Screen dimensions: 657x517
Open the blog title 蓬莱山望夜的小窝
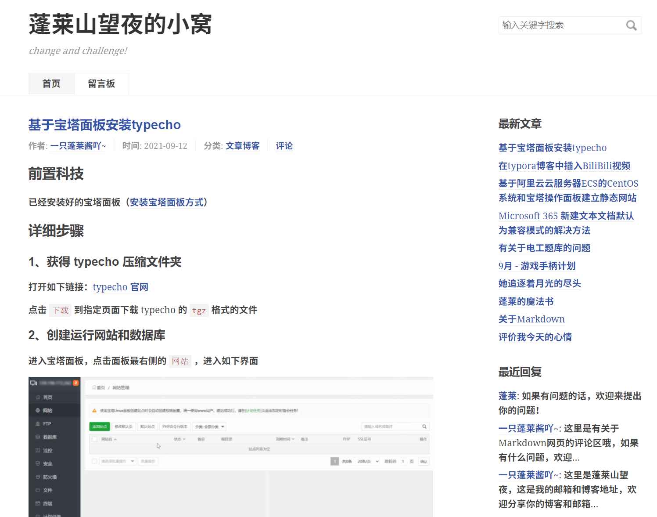[120, 24]
